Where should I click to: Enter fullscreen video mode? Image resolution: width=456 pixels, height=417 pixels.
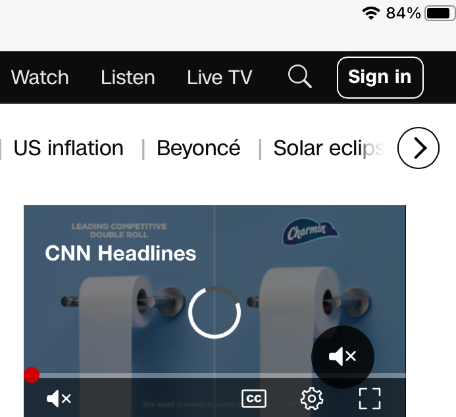click(370, 399)
